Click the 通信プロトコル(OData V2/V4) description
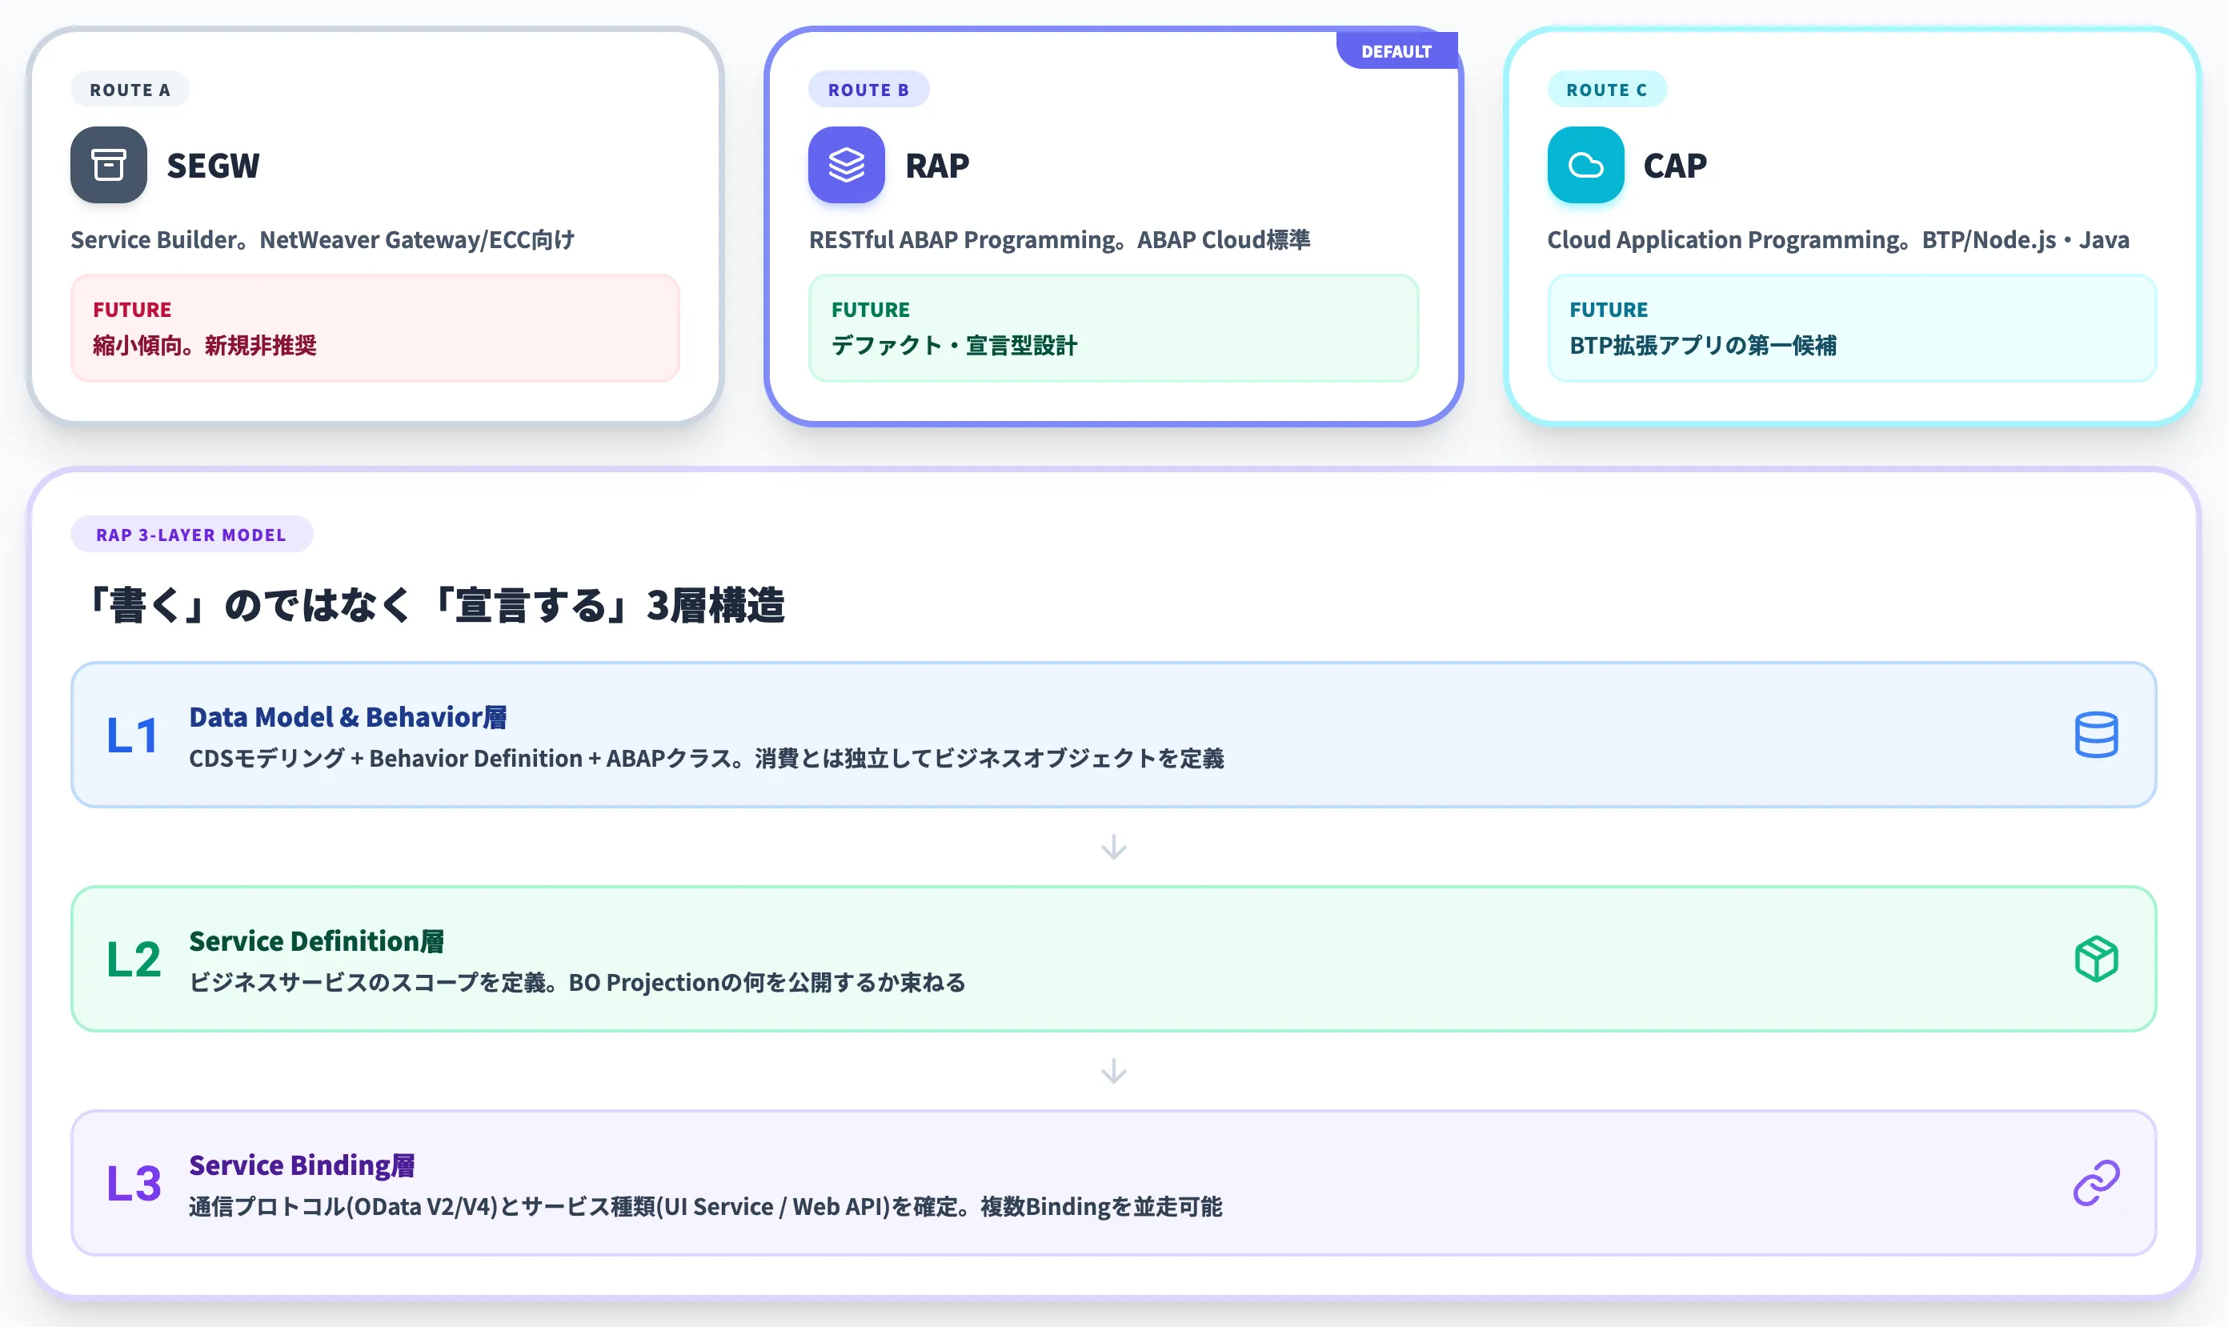Image resolution: width=2228 pixels, height=1327 pixels. click(x=705, y=1207)
